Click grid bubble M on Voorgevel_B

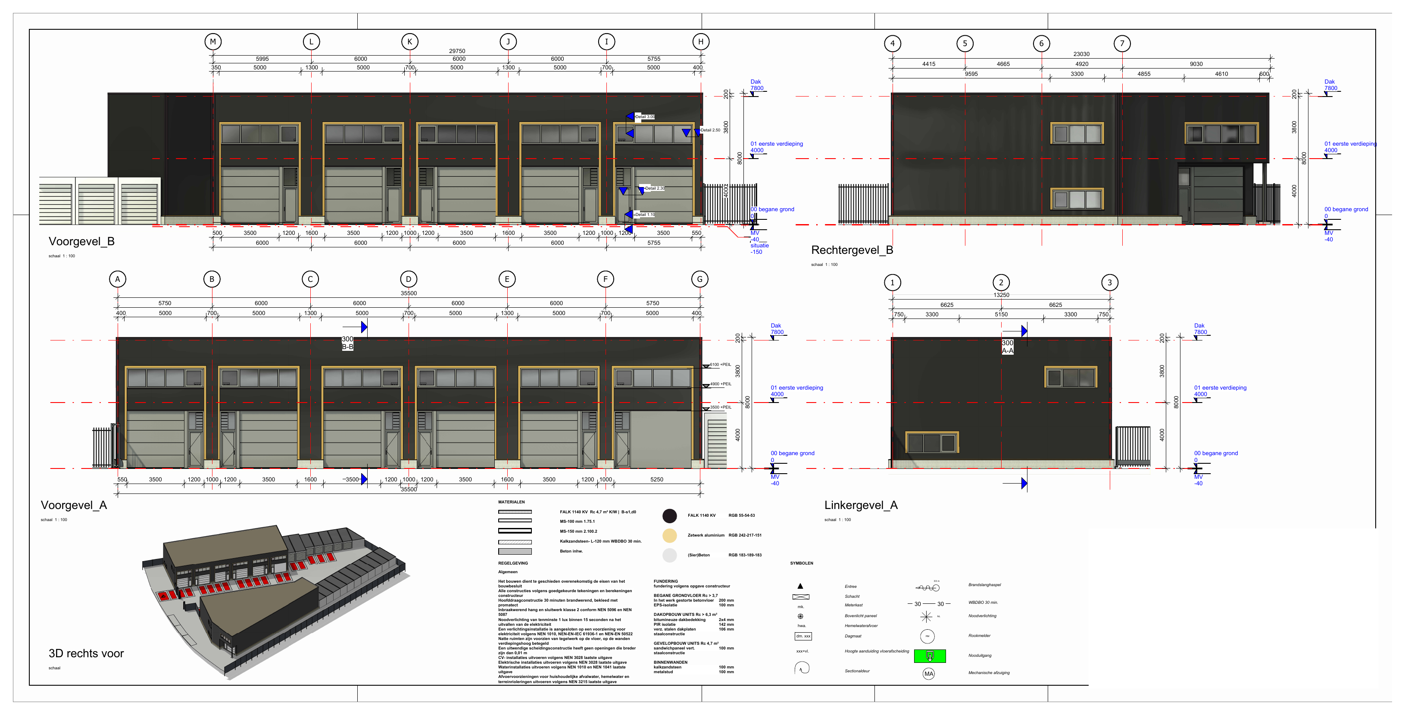pyautogui.click(x=213, y=41)
